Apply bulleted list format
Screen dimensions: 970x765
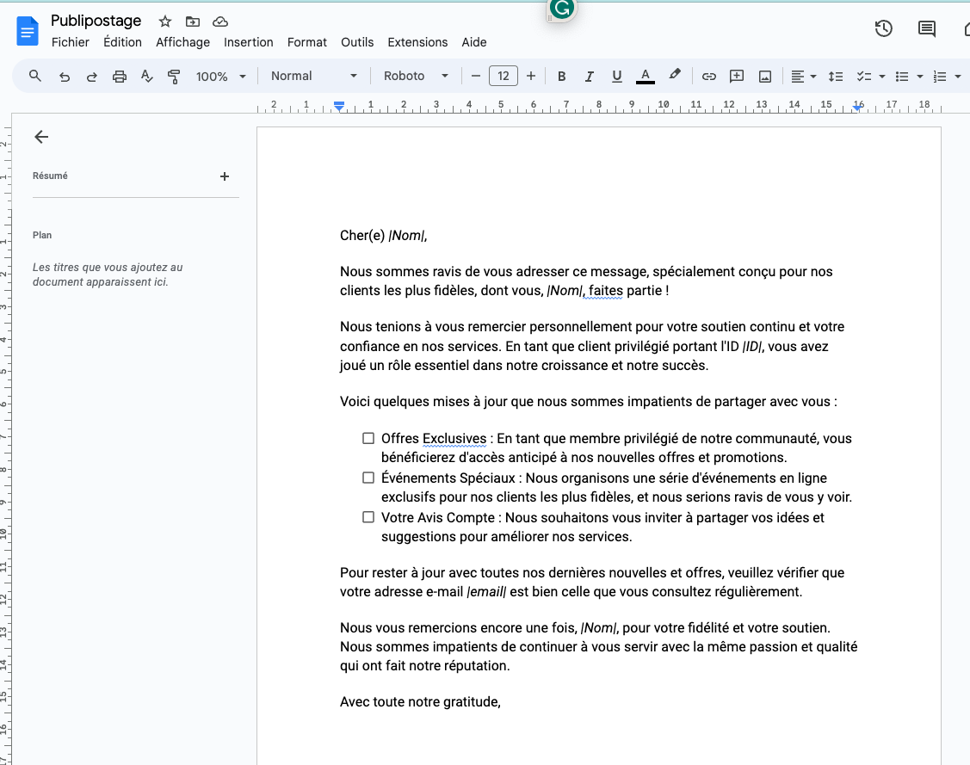click(902, 77)
